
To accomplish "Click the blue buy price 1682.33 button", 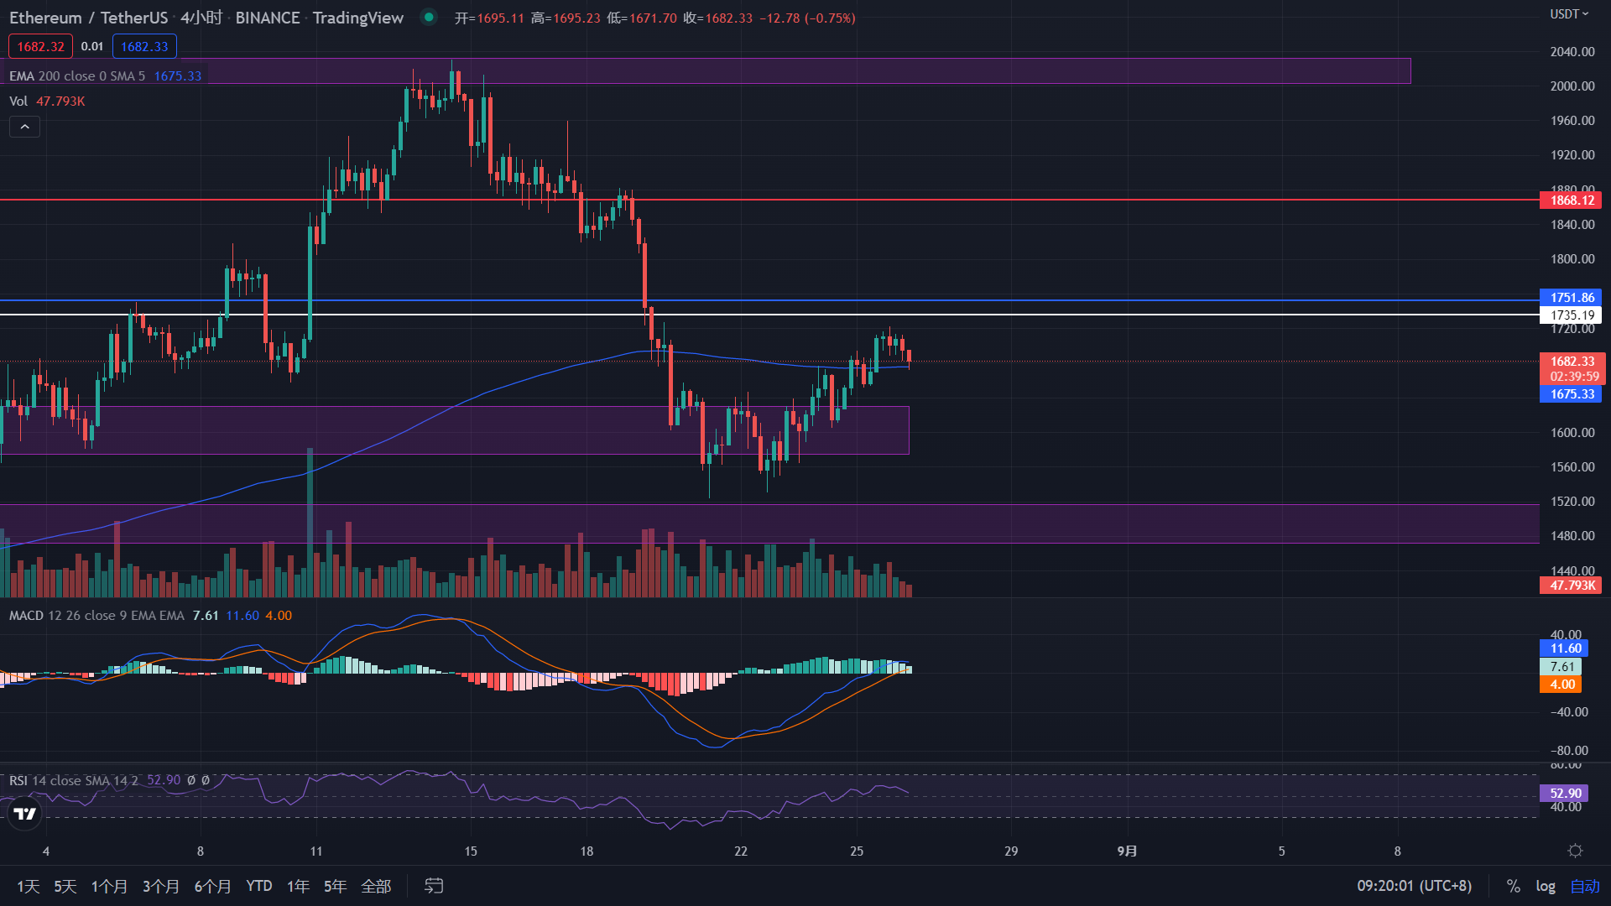I will (144, 46).
